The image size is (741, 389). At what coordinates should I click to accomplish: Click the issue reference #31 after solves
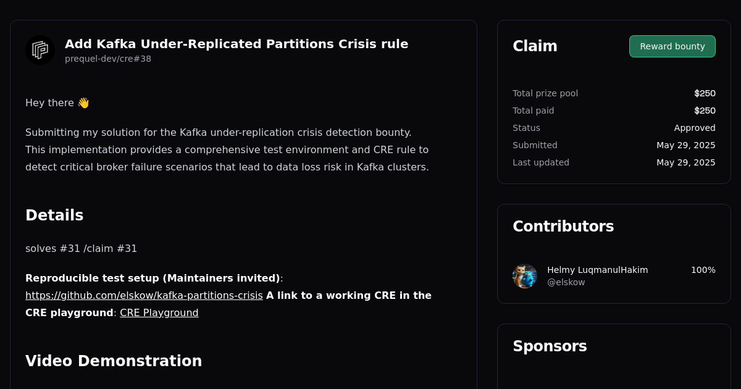tap(70, 248)
